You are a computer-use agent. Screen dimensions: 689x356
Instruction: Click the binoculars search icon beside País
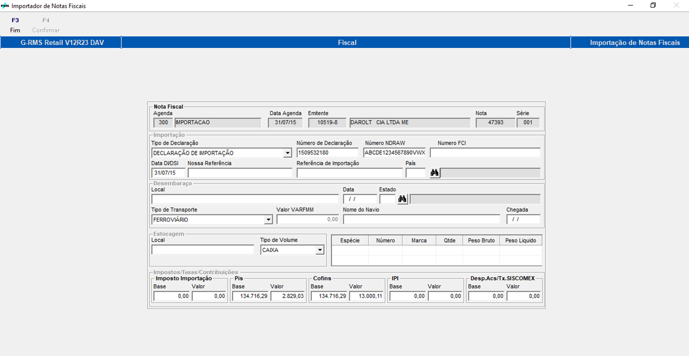pyautogui.click(x=434, y=173)
